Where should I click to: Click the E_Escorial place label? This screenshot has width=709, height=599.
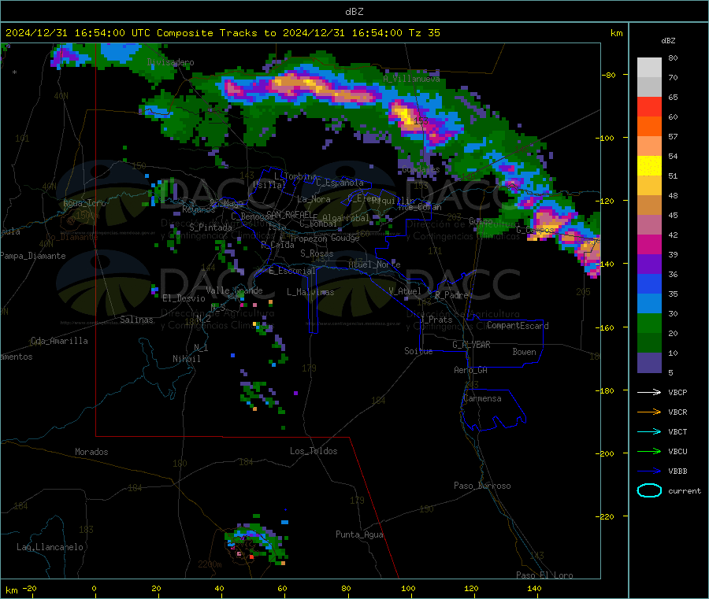(x=292, y=271)
